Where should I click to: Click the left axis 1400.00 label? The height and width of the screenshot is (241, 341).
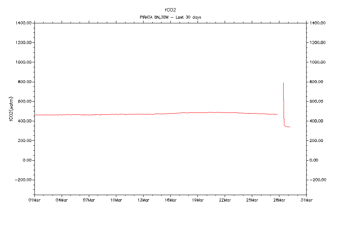(x=24, y=23)
